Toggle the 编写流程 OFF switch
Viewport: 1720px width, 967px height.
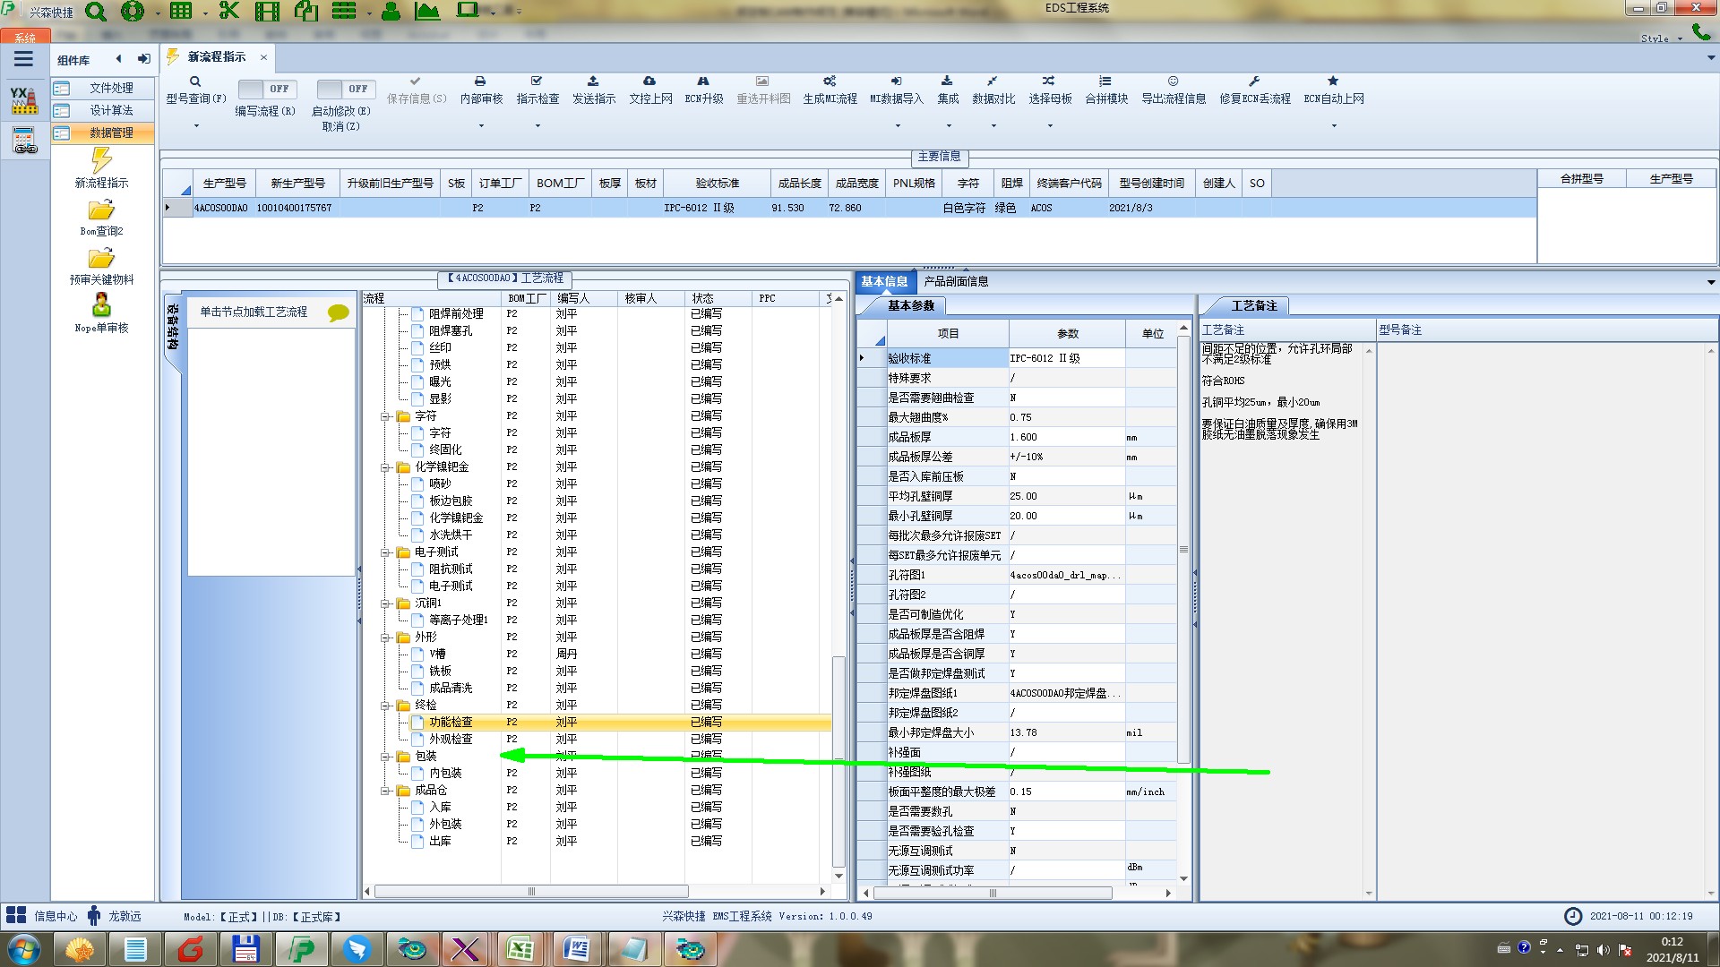pos(265,89)
